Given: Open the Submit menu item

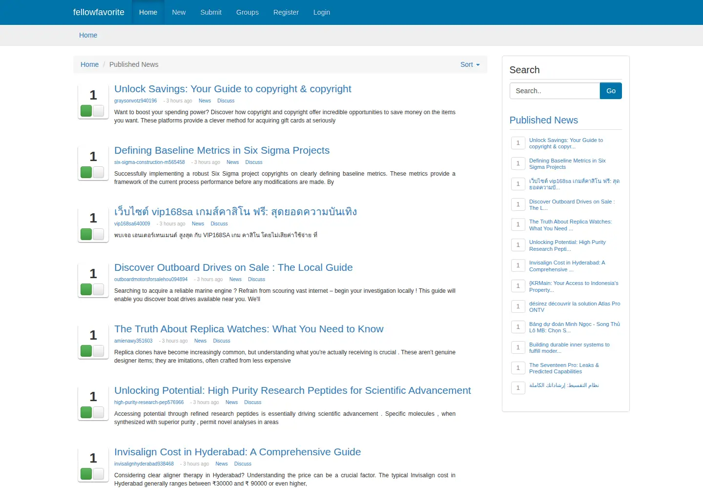Looking at the screenshot, I should pos(211,12).
